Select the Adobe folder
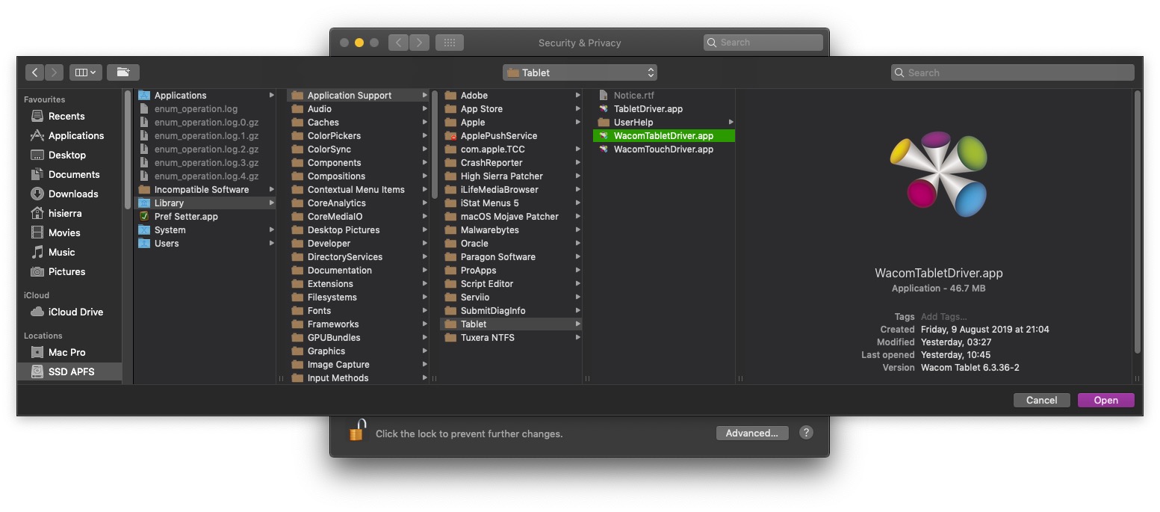1160x512 pixels. click(511, 95)
